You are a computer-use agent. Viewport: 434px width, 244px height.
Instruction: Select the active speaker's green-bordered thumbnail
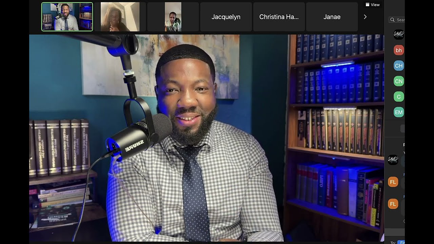[x=67, y=17]
